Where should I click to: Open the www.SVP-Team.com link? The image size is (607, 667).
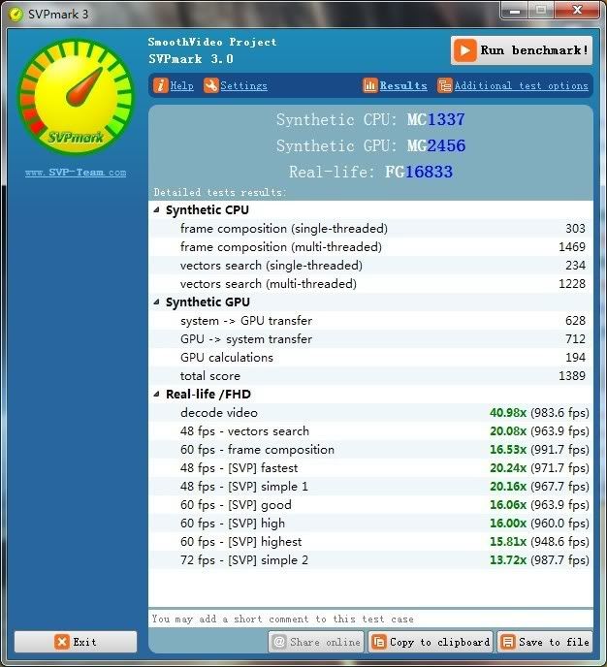click(x=75, y=173)
